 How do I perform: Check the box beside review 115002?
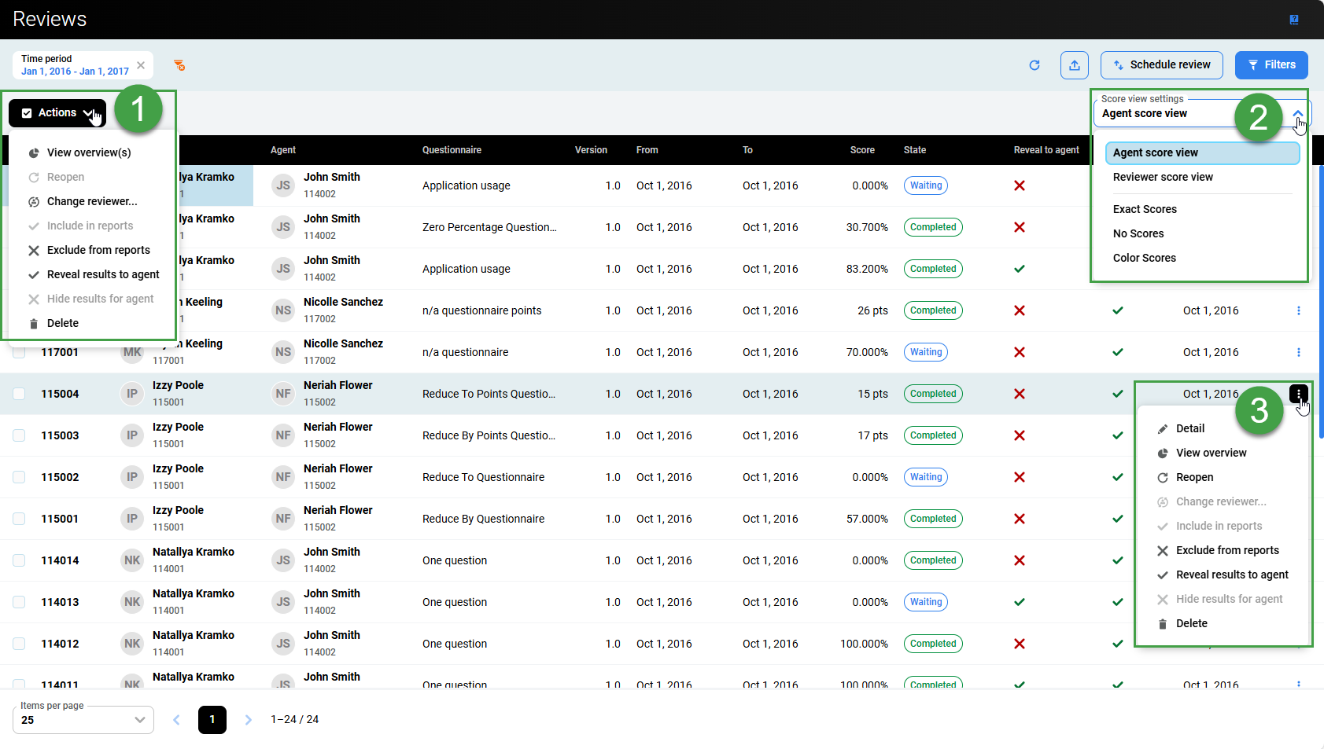tap(19, 477)
